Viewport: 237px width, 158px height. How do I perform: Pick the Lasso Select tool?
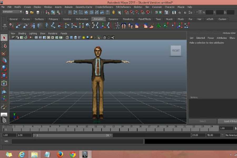(x=4, y=45)
